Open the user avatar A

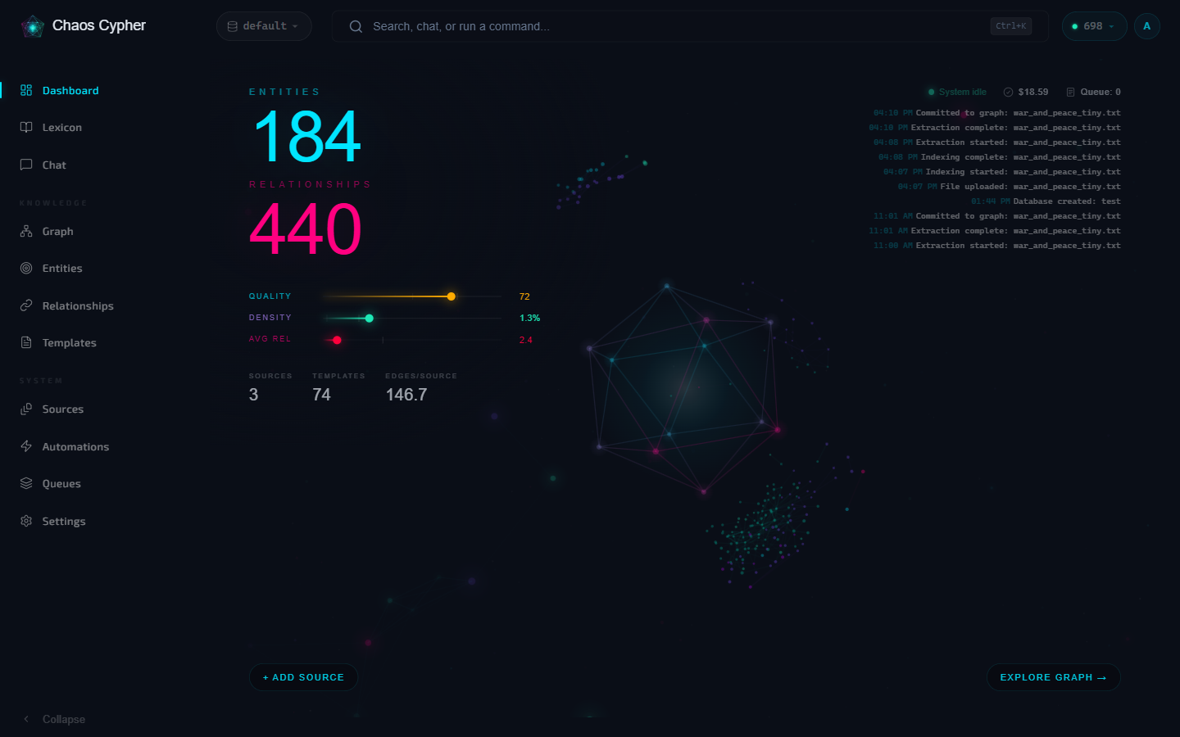[x=1146, y=26]
